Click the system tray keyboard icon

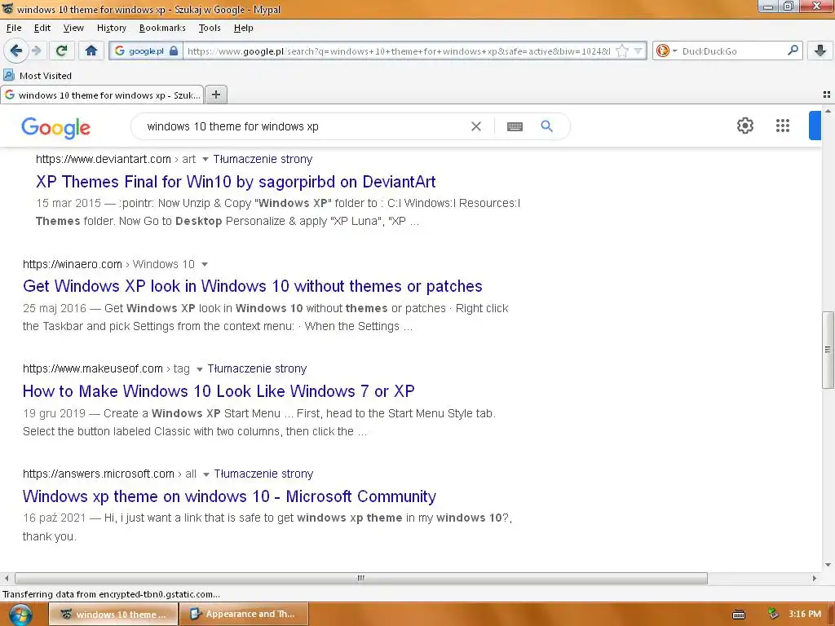click(x=739, y=615)
